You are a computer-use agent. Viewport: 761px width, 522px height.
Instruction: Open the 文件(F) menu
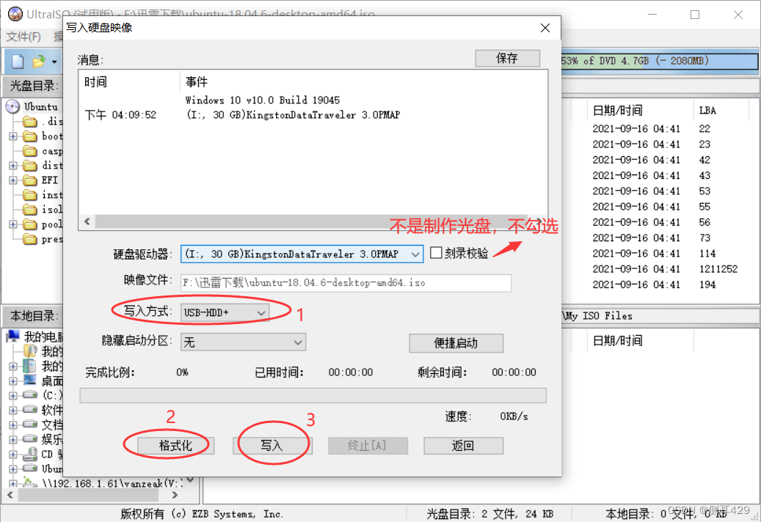coord(23,37)
